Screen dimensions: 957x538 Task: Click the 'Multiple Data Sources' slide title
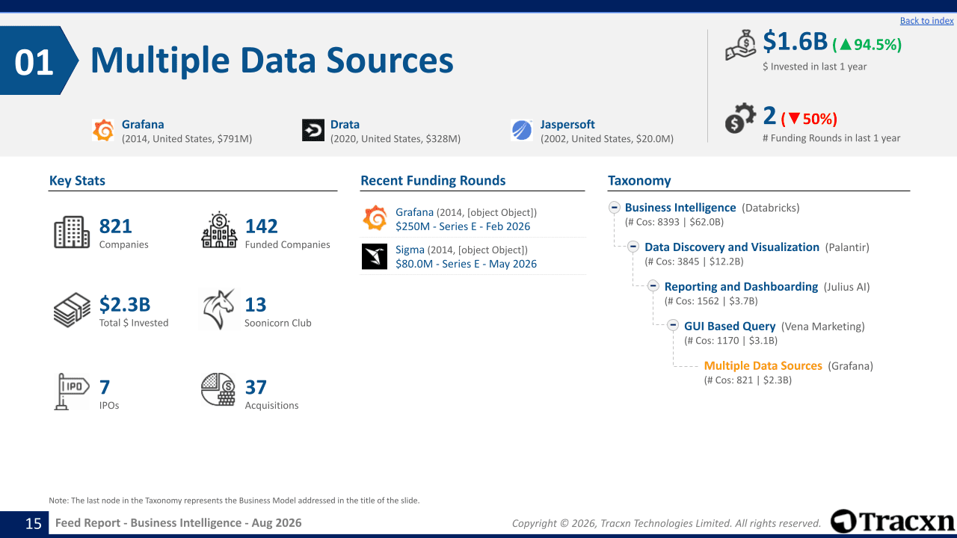[x=272, y=61]
